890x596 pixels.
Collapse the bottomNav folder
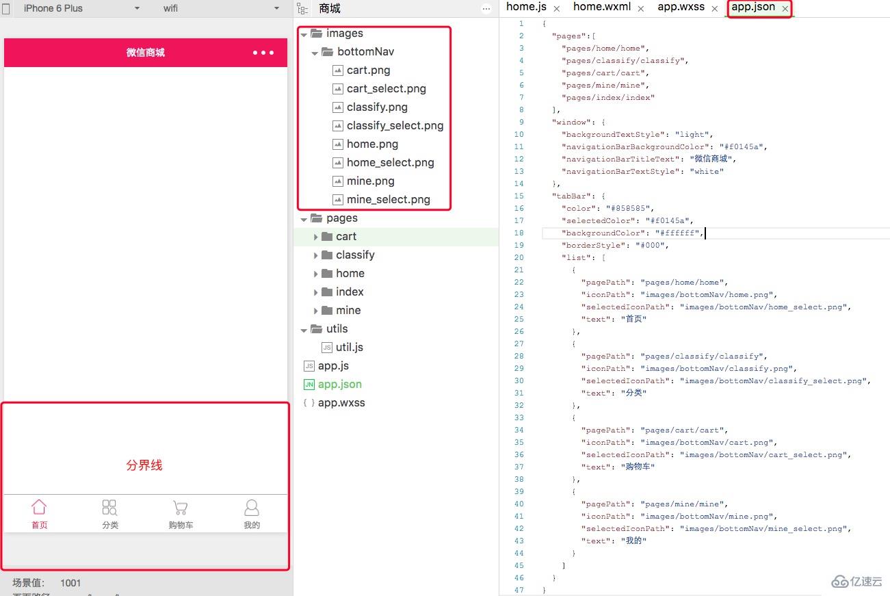(x=315, y=52)
